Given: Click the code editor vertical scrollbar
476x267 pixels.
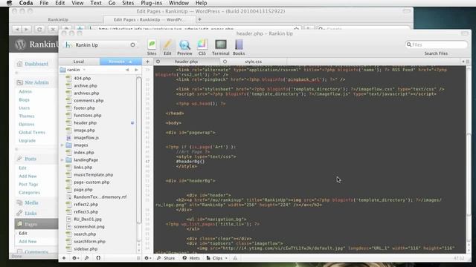Looking at the screenshot, I should pos(469,175).
